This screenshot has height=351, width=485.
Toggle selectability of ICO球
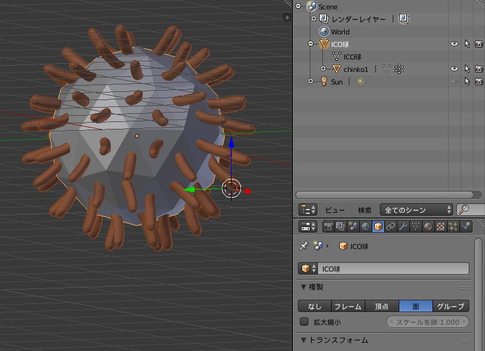tap(467, 44)
